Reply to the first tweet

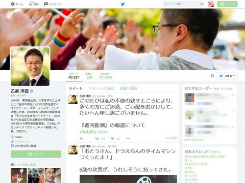[82, 139]
